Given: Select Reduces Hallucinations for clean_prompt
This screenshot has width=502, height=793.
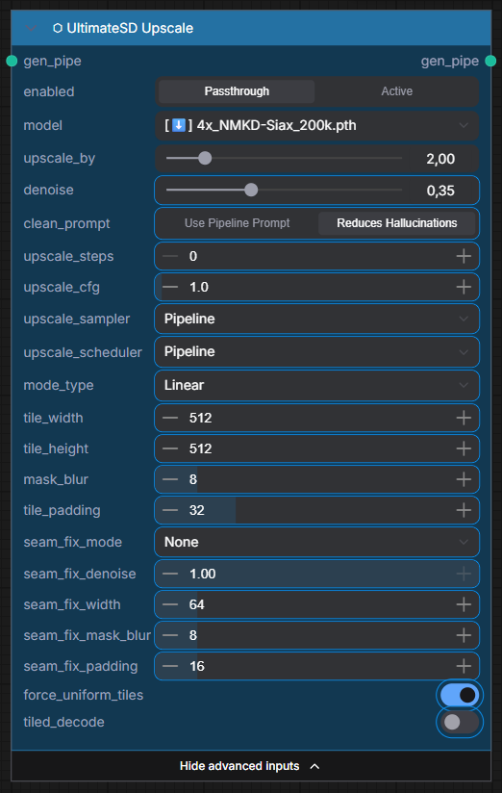Looking at the screenshot, I should (x=397, y=223).
